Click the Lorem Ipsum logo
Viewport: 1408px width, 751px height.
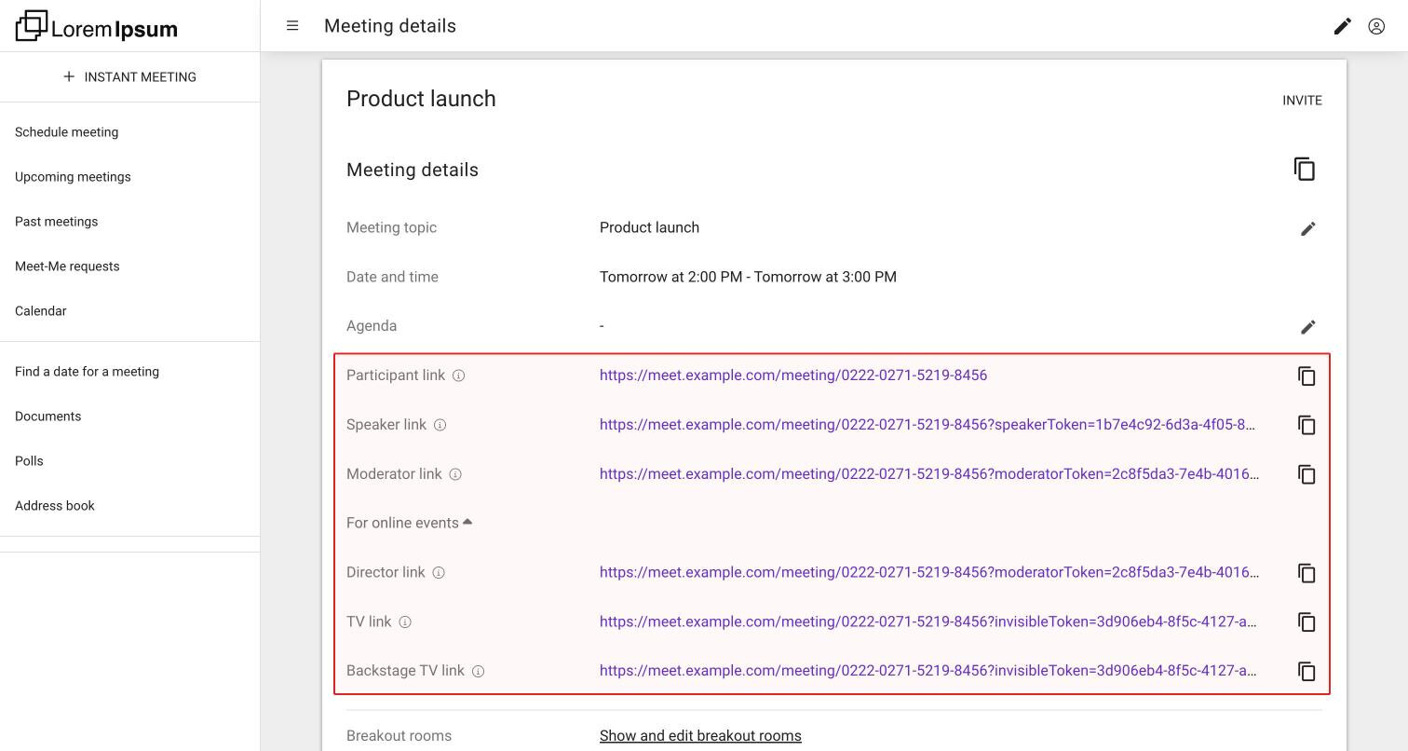[x=96, y=26]
